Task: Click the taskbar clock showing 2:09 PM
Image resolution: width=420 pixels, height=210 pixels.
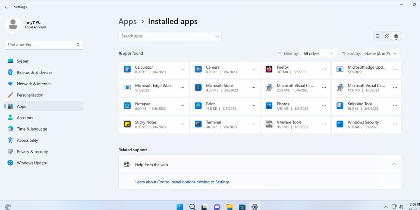Action: coord(414,206)
